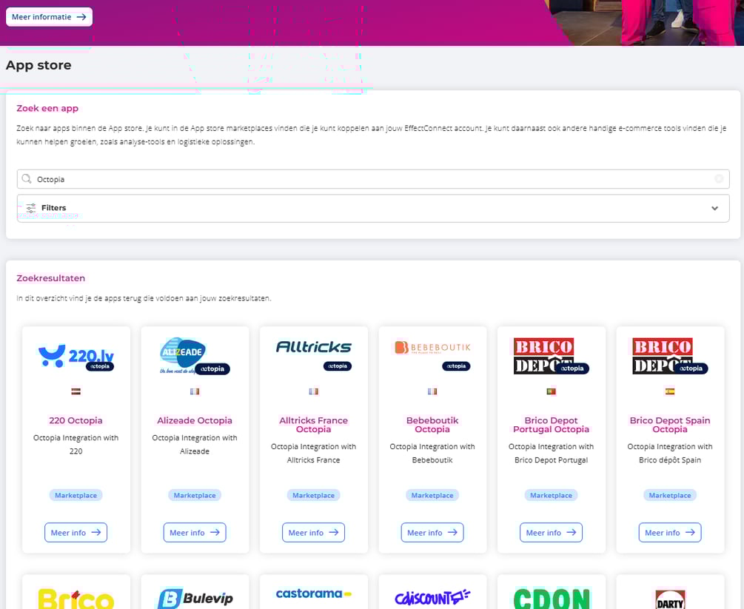Open Meer info for Brico Depot Spain
Screen dimensions: 744x609
[670, 532]
